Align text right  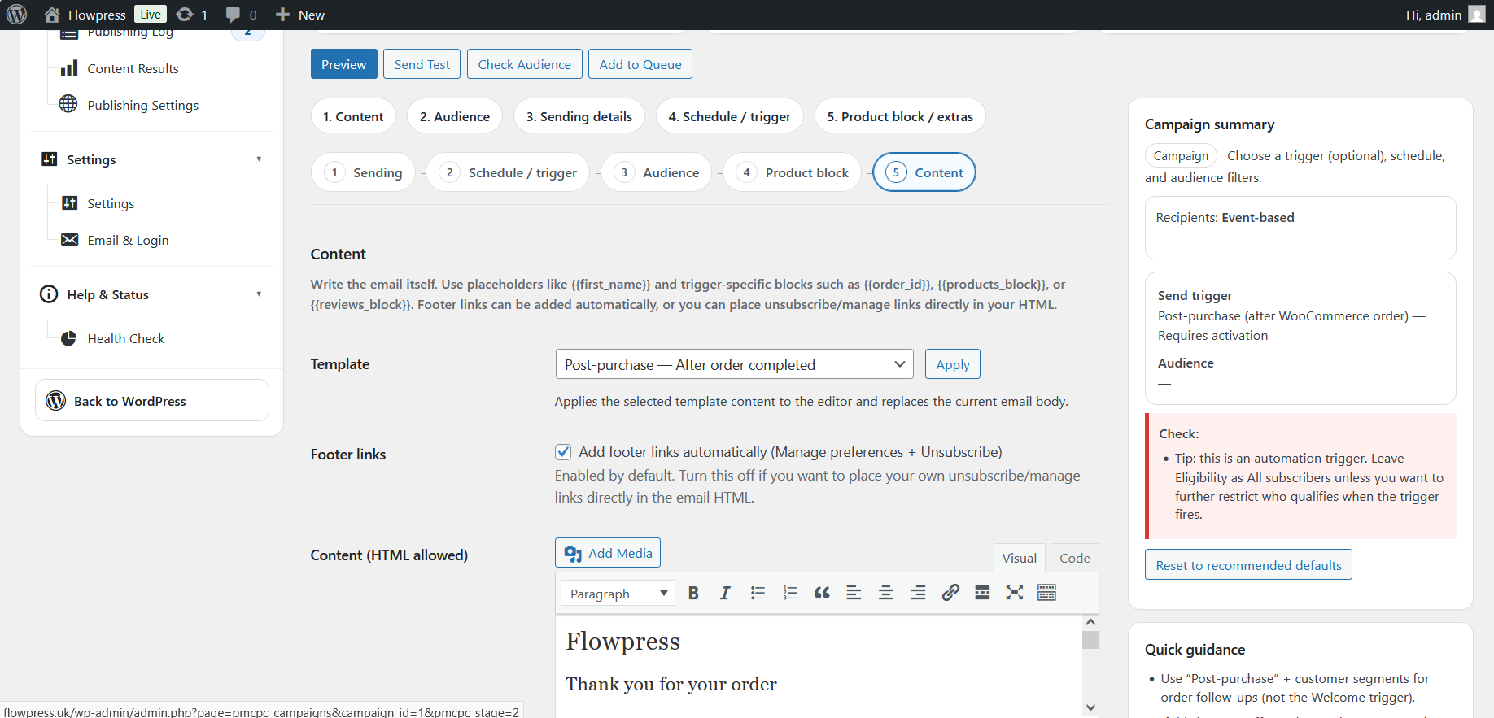(918, 593)
